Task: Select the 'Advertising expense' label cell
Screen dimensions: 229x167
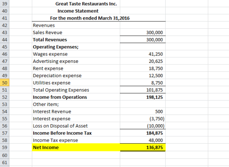Action: pos(76,61)
